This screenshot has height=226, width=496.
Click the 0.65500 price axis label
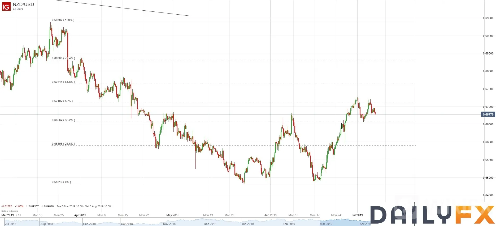488,160
